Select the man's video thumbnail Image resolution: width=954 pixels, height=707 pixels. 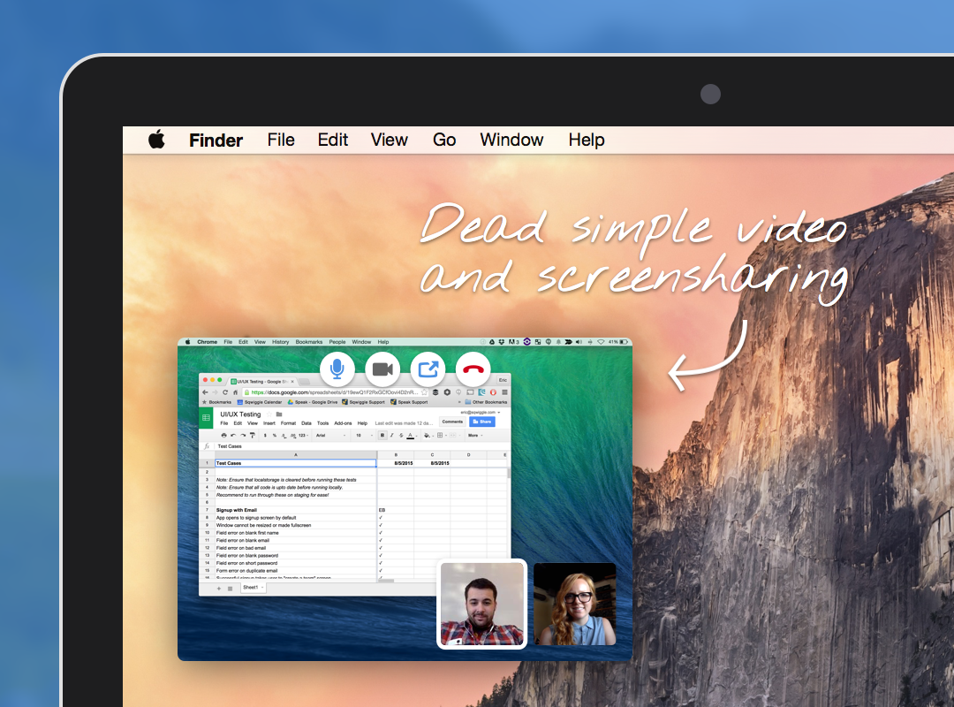click(x=482, y=604)
